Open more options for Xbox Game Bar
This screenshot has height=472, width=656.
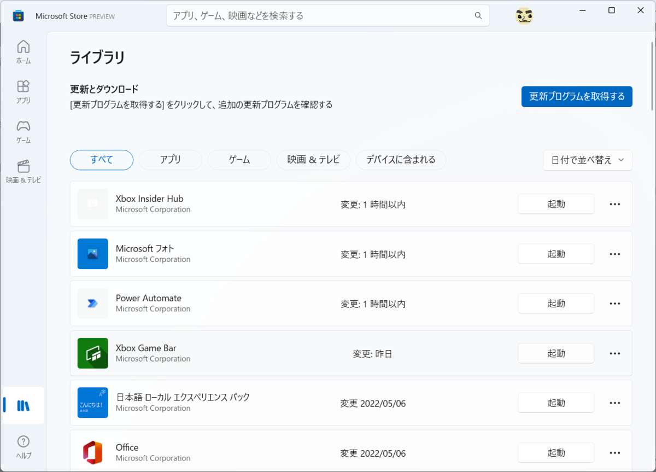click(615, 353)
